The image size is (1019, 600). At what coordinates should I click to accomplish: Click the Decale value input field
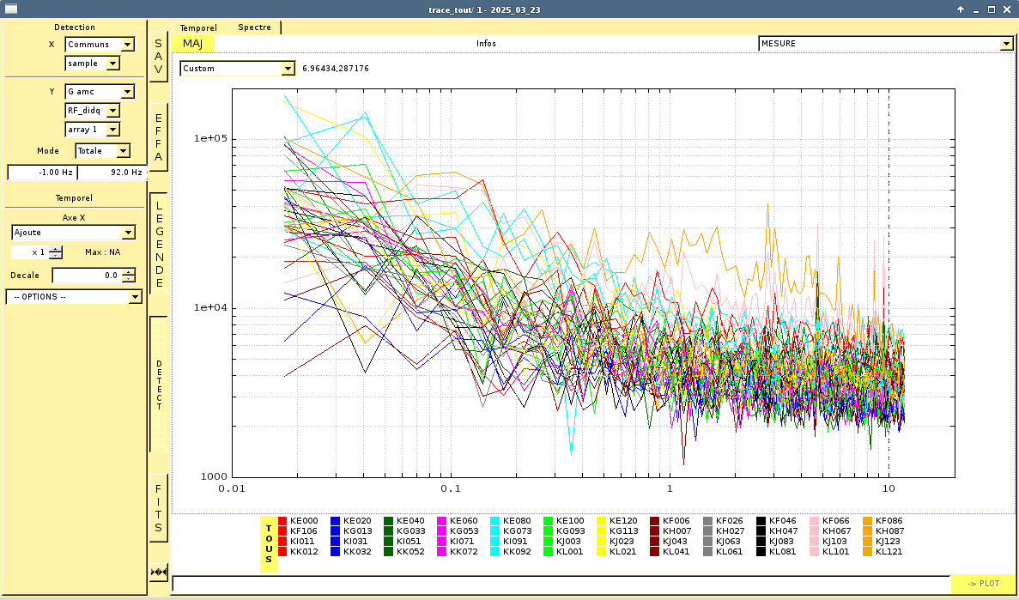pos(87,276)
